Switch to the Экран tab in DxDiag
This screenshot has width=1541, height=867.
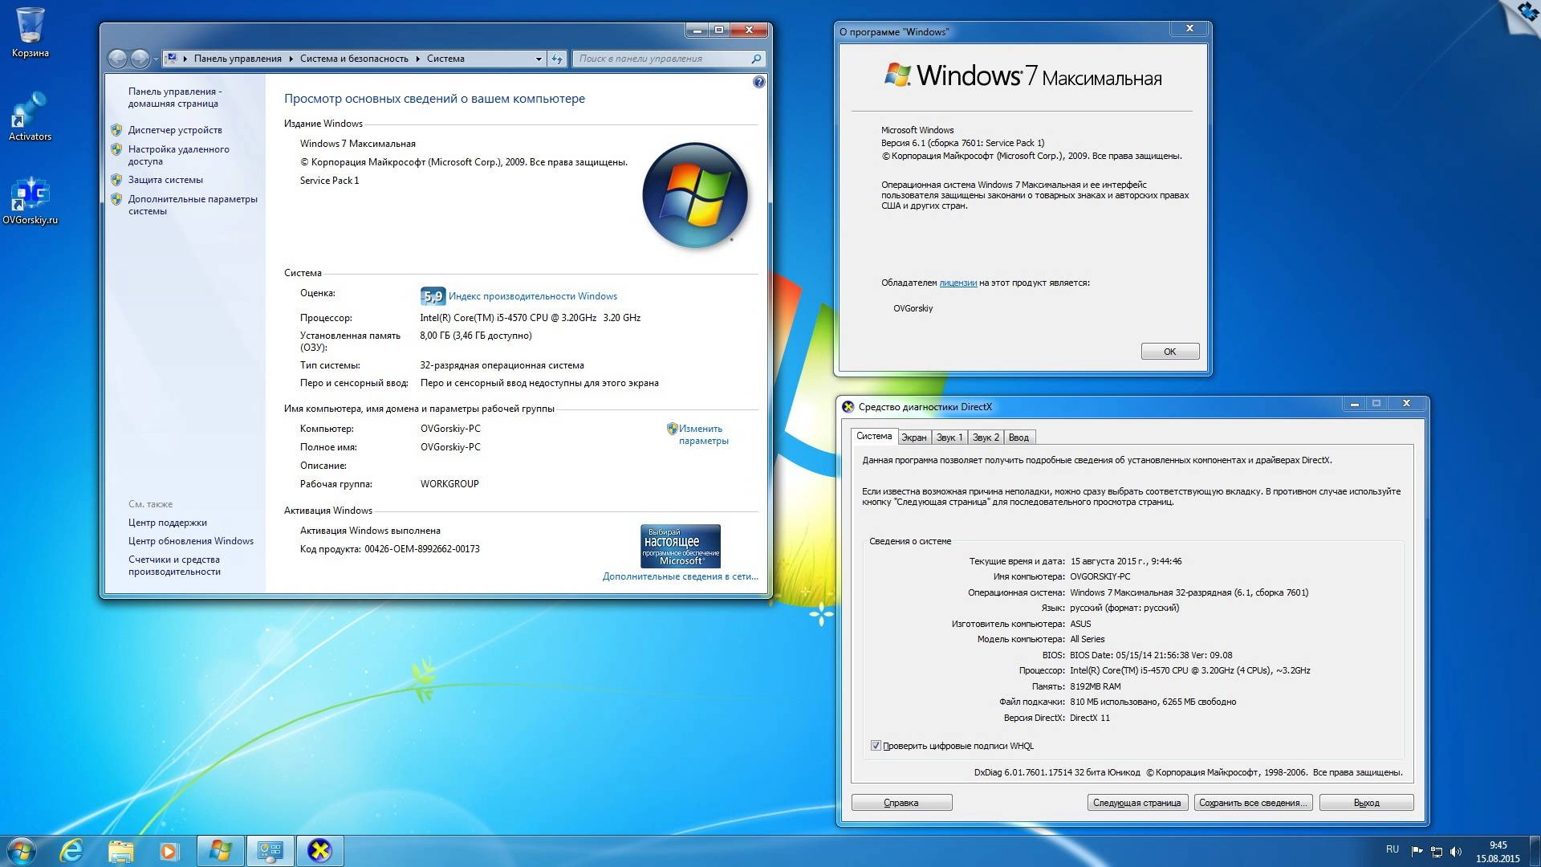point(914,437)
